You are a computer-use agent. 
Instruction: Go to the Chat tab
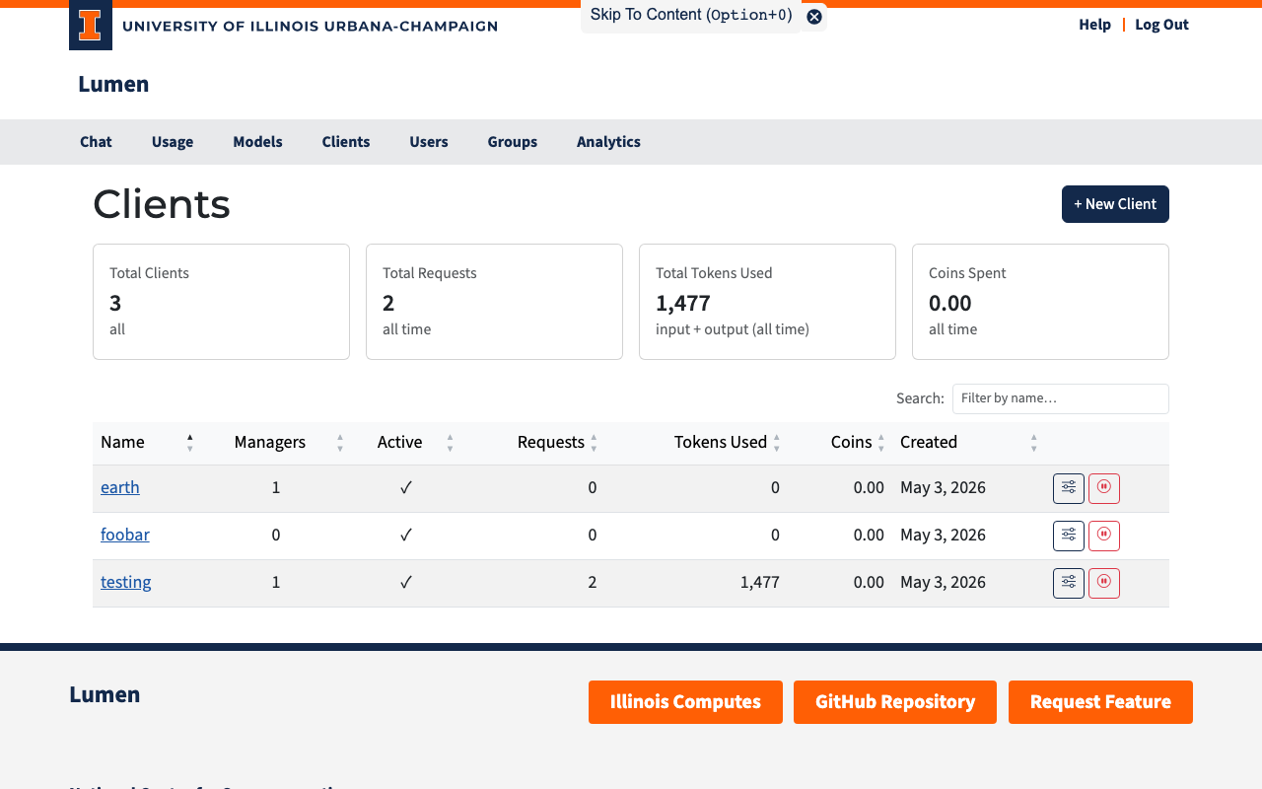coord(96,142)
